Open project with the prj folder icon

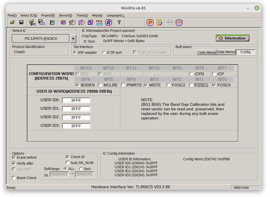pos(32,22)
